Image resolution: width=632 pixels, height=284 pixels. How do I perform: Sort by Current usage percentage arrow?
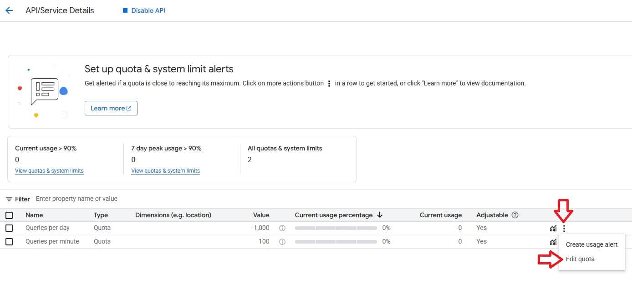point(380,215)
